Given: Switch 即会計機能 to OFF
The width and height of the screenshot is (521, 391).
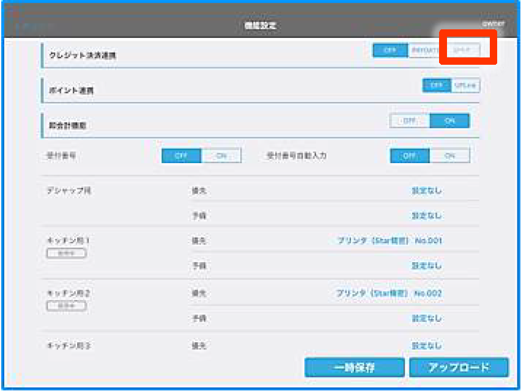Looking at the screenshot, I should tap(410, 121).
